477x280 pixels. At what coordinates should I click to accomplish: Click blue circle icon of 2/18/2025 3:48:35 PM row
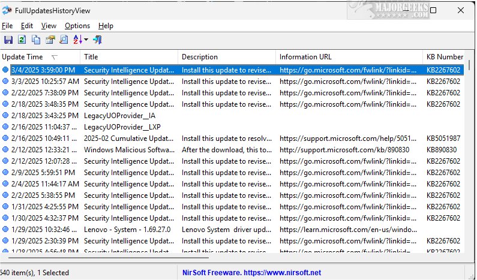click(5, 104)
